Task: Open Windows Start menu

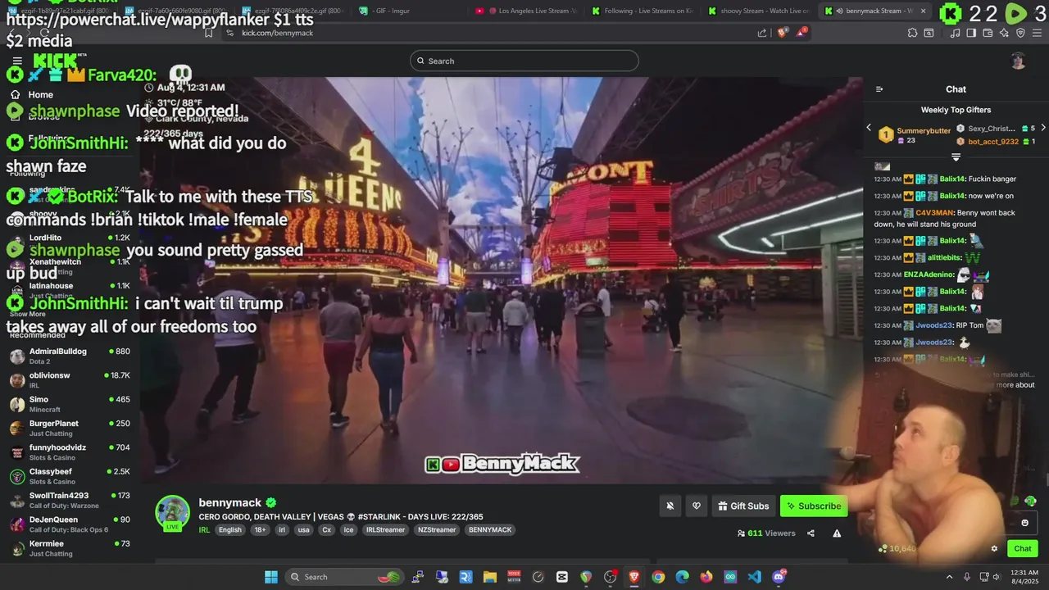Action: pos(270,577)
